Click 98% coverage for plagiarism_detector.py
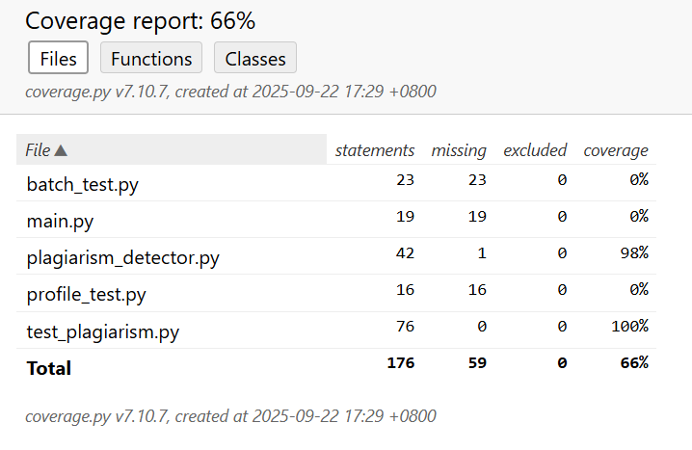Image resolution: width=692 pixels, height=450 pixels. (x=634, y=252)
